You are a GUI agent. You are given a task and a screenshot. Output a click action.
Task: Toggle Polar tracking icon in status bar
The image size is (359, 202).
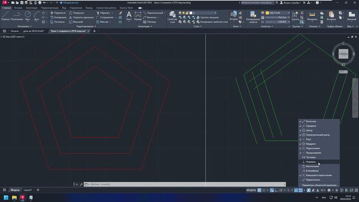(x=281, y=190)
